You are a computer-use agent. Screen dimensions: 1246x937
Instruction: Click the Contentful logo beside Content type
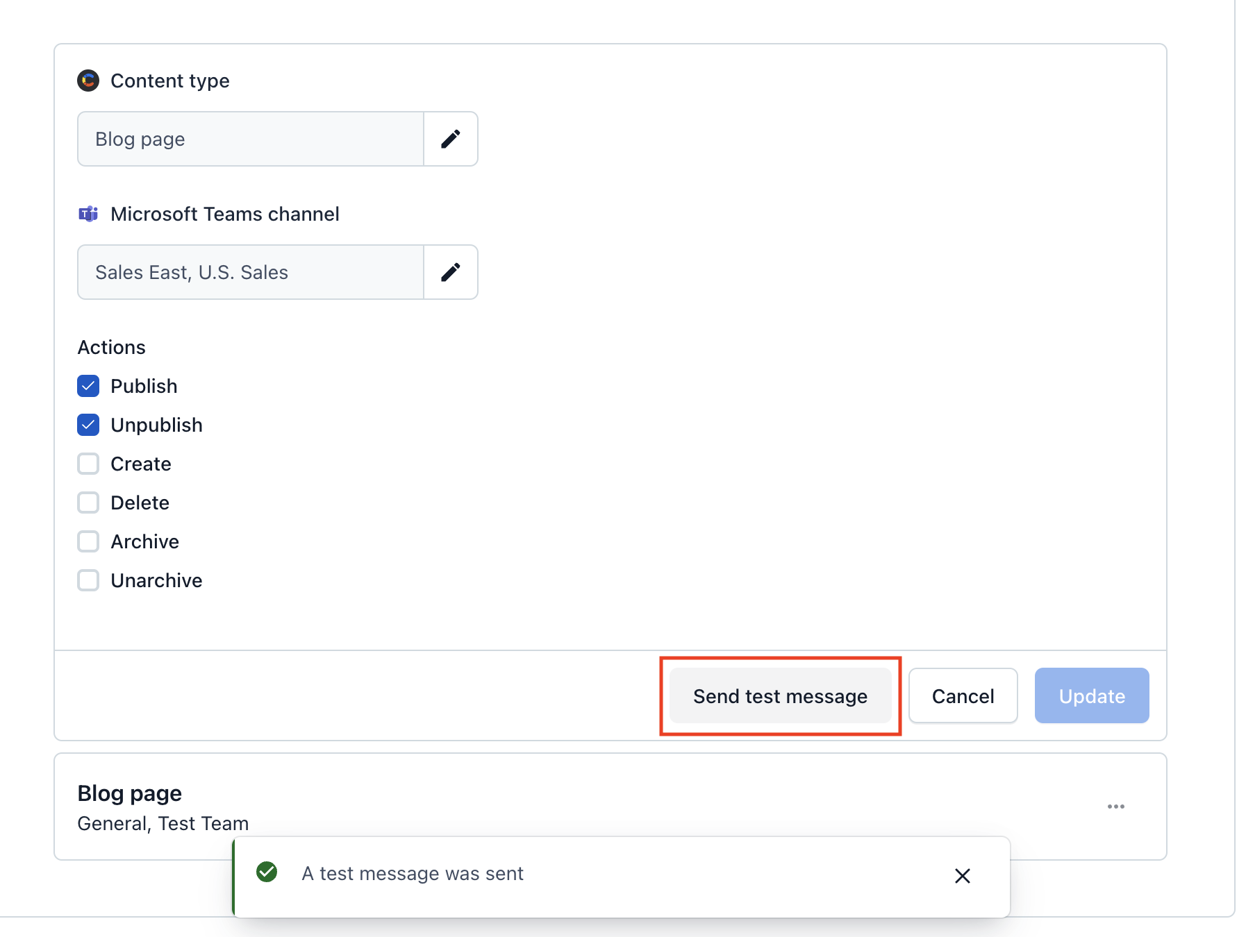tap(88, 81)
